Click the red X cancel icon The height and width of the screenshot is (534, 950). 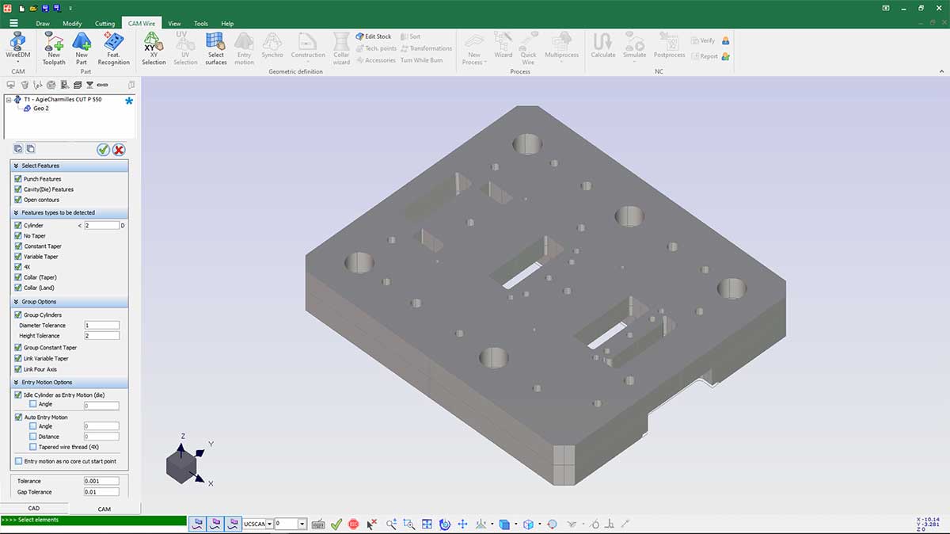(119, 150)
